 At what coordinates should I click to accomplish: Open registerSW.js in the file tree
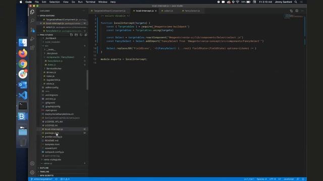[x=53, y=80]
